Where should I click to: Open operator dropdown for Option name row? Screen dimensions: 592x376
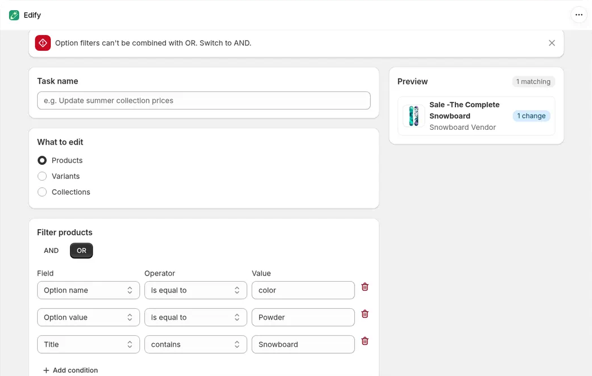click(x=196, y=290)
